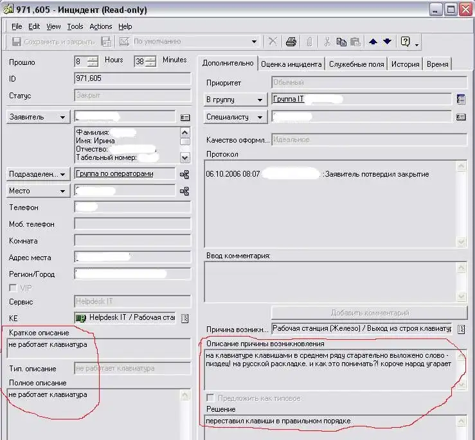Click the Print icon in toolbar
The width and height of the screenshot is (475, 440).
tap(291, 42)
